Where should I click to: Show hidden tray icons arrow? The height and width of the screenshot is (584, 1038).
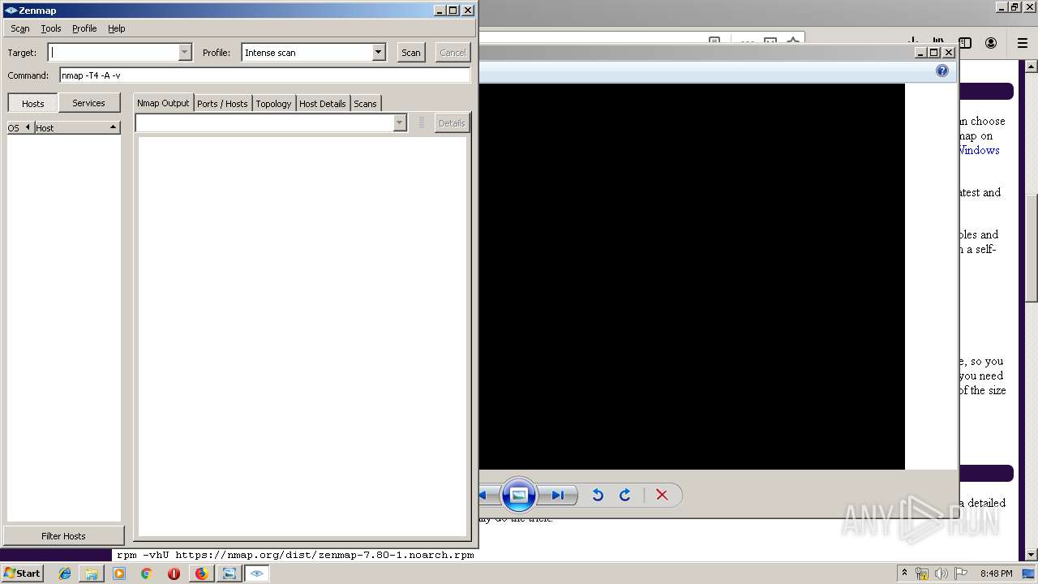pyautogui.click(x=904, y=573)
